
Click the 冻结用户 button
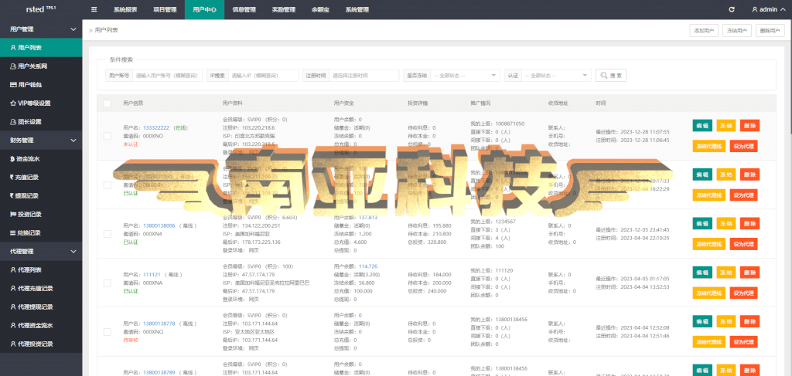737,31
